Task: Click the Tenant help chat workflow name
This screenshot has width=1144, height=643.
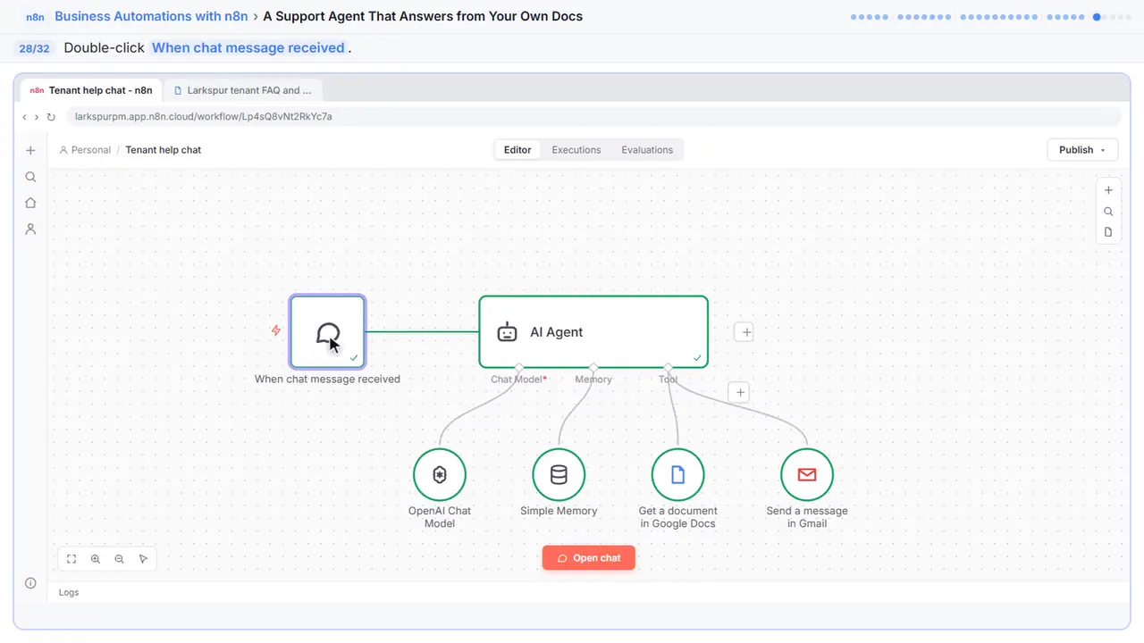Action: (164, 150)
